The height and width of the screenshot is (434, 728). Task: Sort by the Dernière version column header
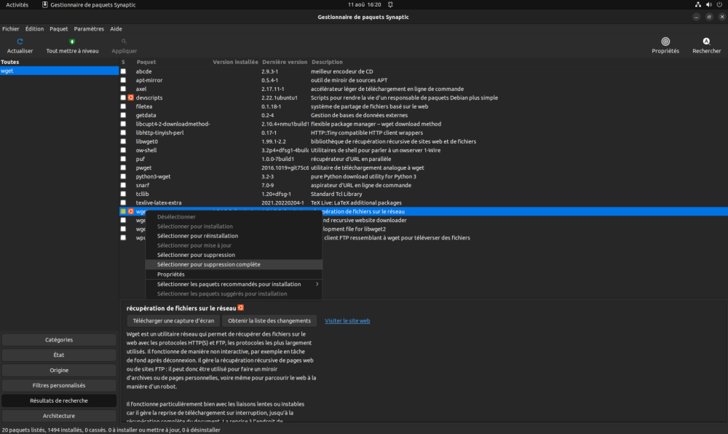285,62
